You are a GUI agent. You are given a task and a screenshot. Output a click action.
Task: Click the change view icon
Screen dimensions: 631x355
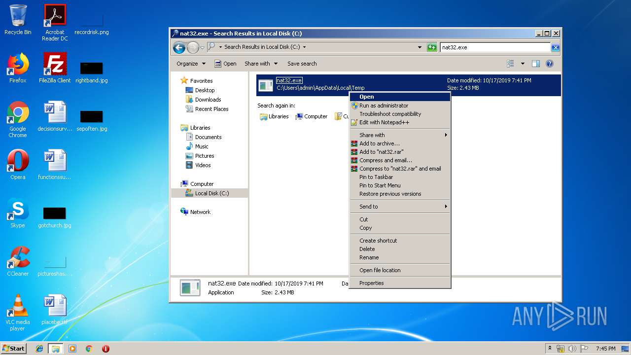coord(511,64)
